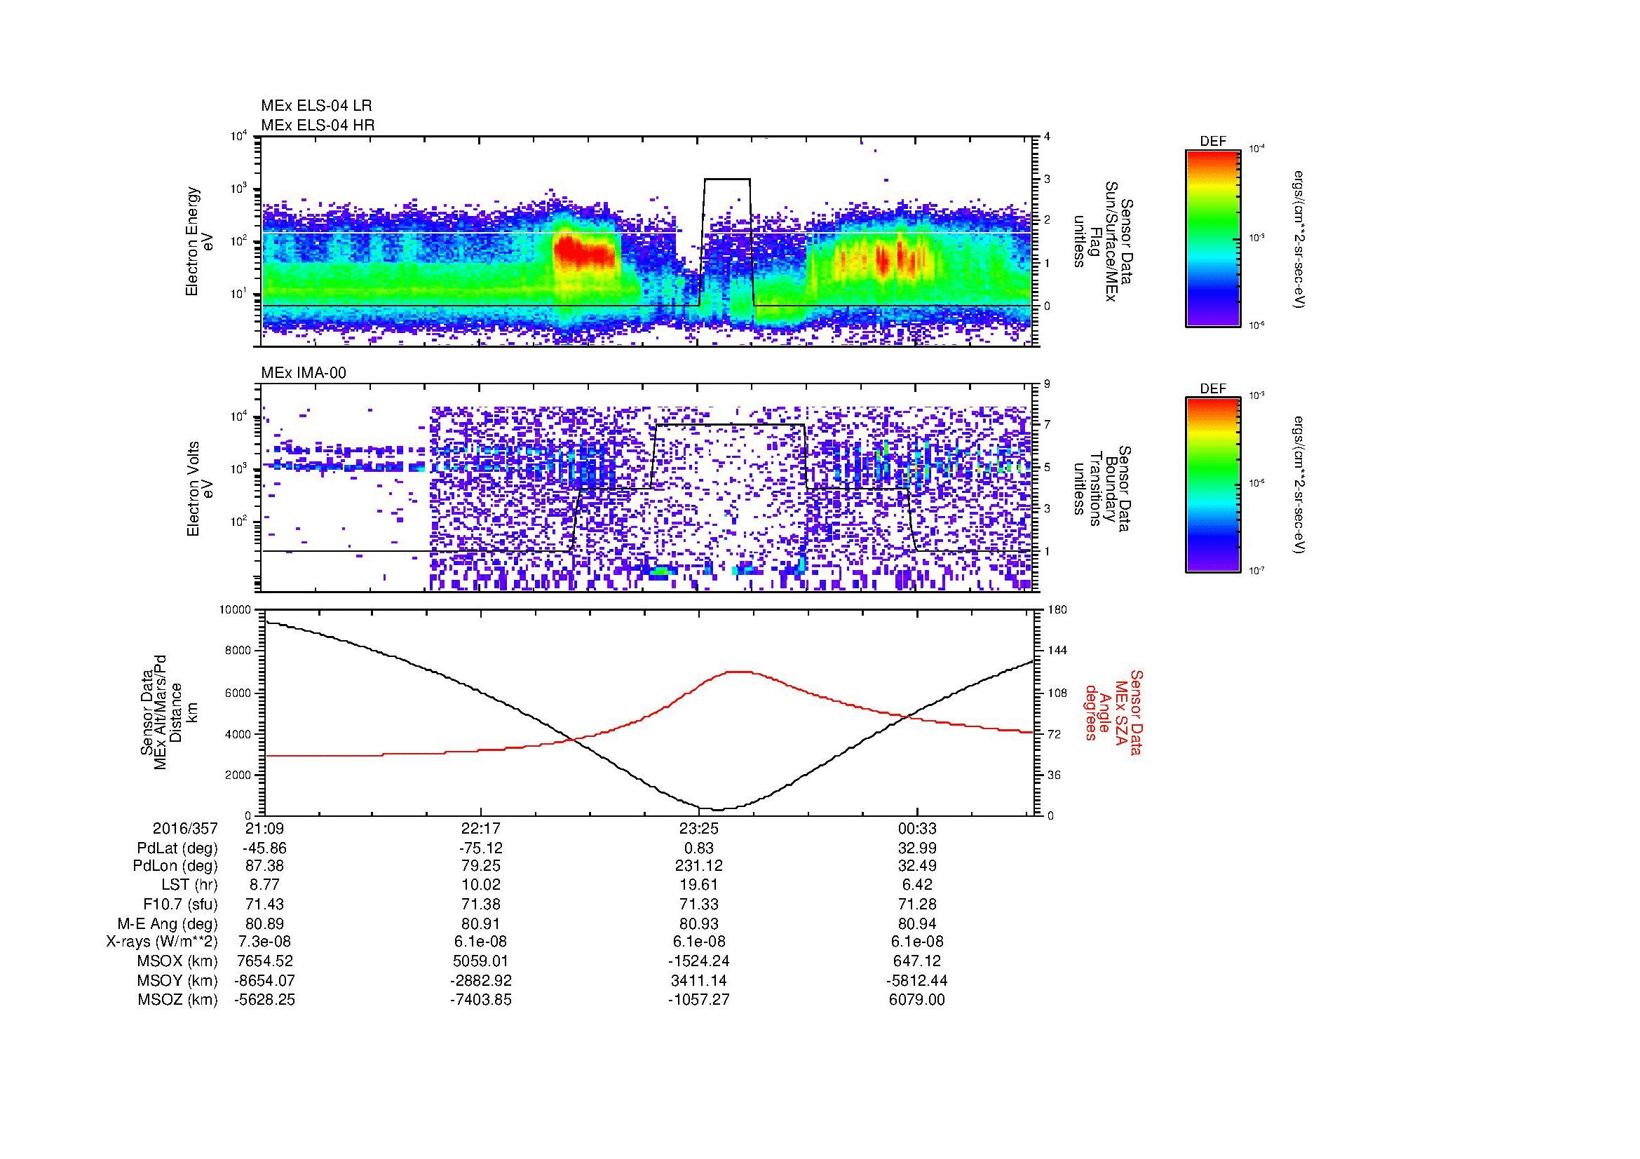
Task: Click the time tick '22:17'
Action: click(481, 829)
